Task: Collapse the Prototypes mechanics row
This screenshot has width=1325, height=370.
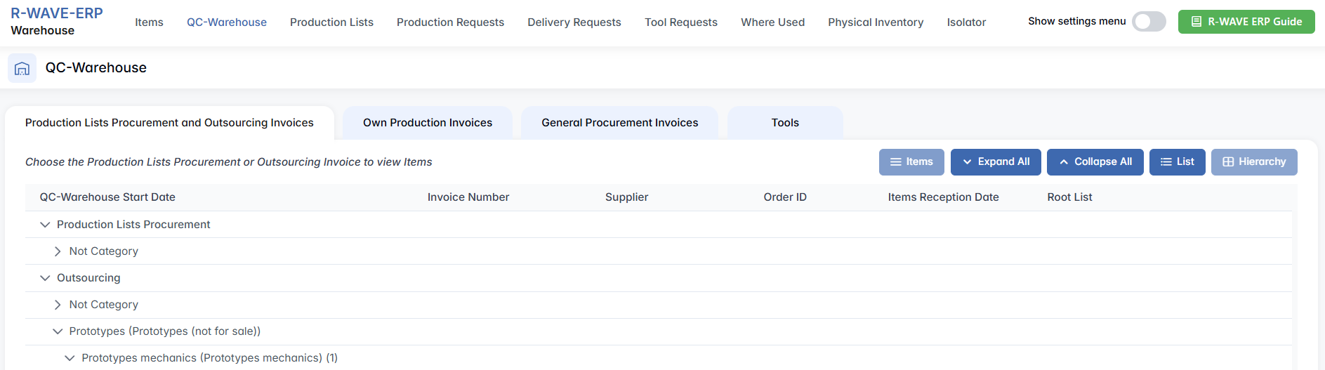Action: click(x=70, y=358)
